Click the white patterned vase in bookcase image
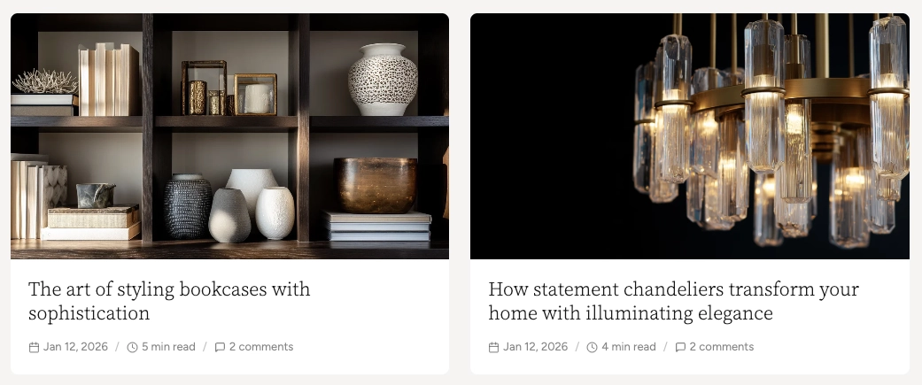The image size is (922, 385). (x=383, y=80)
